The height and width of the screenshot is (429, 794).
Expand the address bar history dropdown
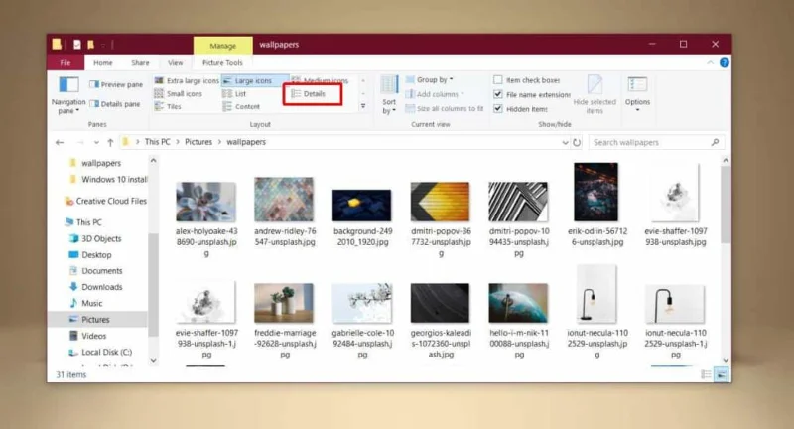point(565,142)
